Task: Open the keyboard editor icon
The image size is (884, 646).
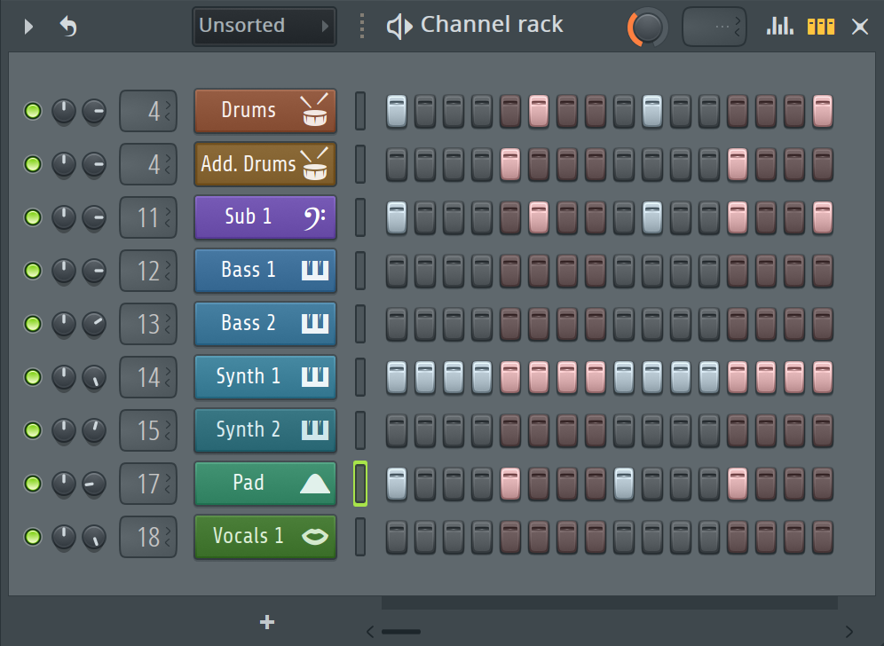Action: [x=820, y=26]
